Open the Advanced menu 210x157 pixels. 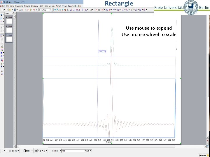(35, 6)
